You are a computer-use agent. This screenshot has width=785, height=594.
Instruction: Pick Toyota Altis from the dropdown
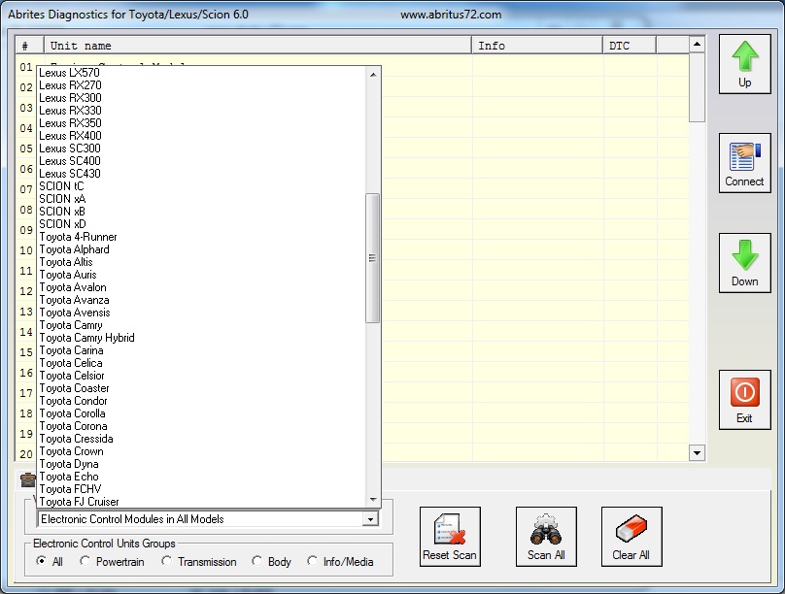[202, 262]
